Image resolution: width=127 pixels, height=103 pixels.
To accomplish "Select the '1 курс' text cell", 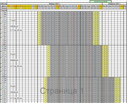I will (13, 20).
